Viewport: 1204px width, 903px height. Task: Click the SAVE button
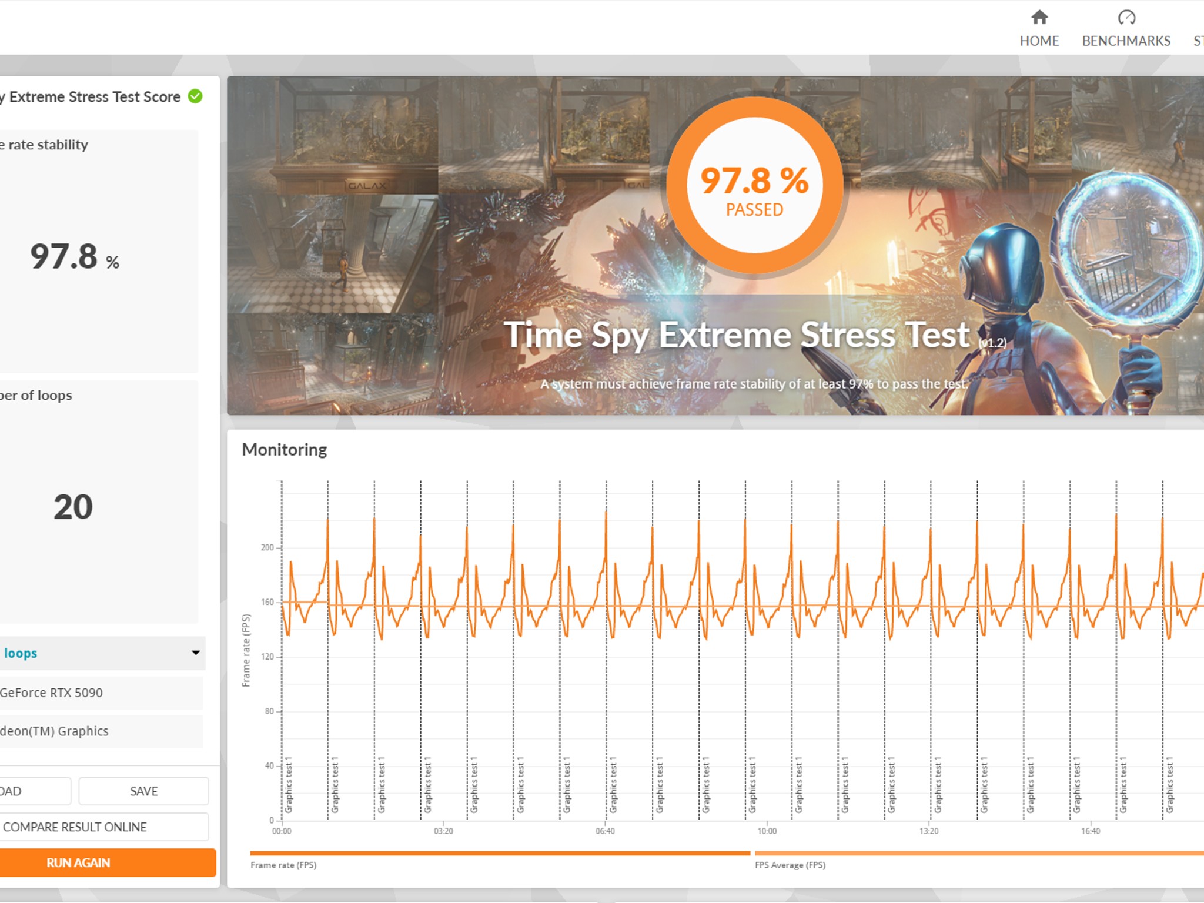coord(144,791)
